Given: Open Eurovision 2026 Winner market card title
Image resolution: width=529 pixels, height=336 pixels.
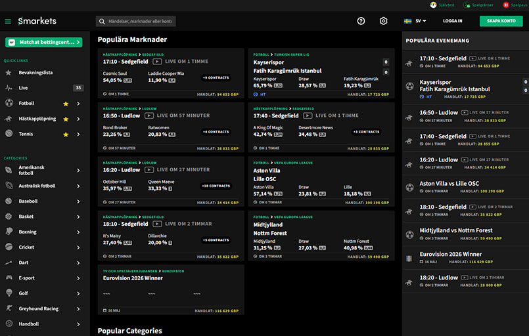Looking at the screenshot, I should 133,278.
